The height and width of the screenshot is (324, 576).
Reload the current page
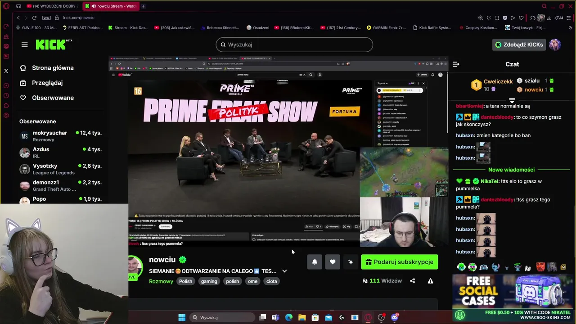34,18
